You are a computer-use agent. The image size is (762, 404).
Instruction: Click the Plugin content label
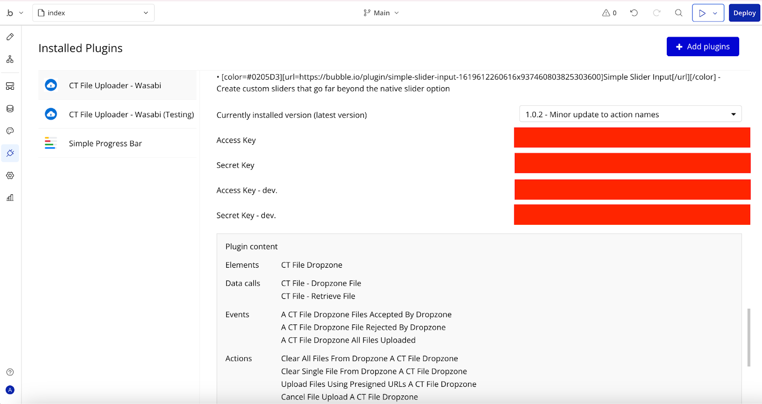(251, 246)
